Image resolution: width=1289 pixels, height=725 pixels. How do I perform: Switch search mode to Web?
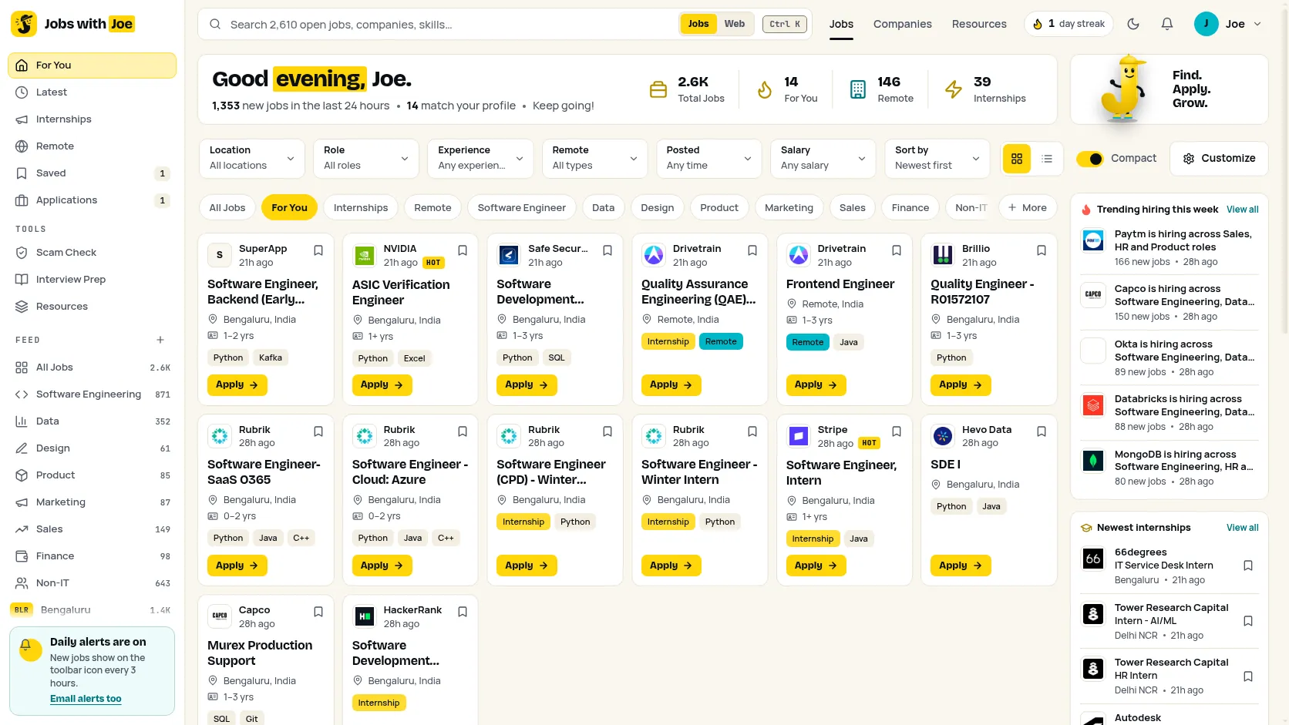tap(735, 24)
